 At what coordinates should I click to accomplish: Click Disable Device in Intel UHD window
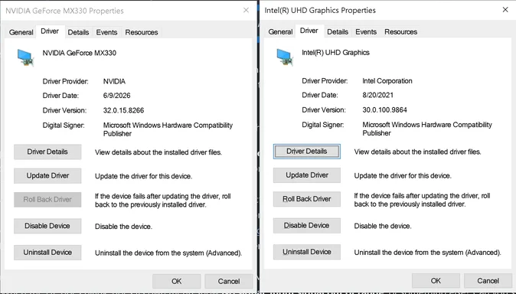point(307,226)
